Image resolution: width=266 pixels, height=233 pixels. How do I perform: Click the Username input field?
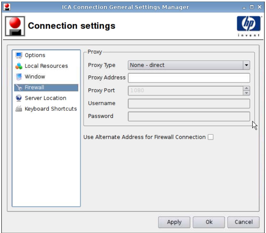(189, 104)
